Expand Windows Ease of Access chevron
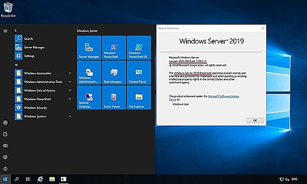307x184 pixels. pyautogui.click(x=70, y=90)
